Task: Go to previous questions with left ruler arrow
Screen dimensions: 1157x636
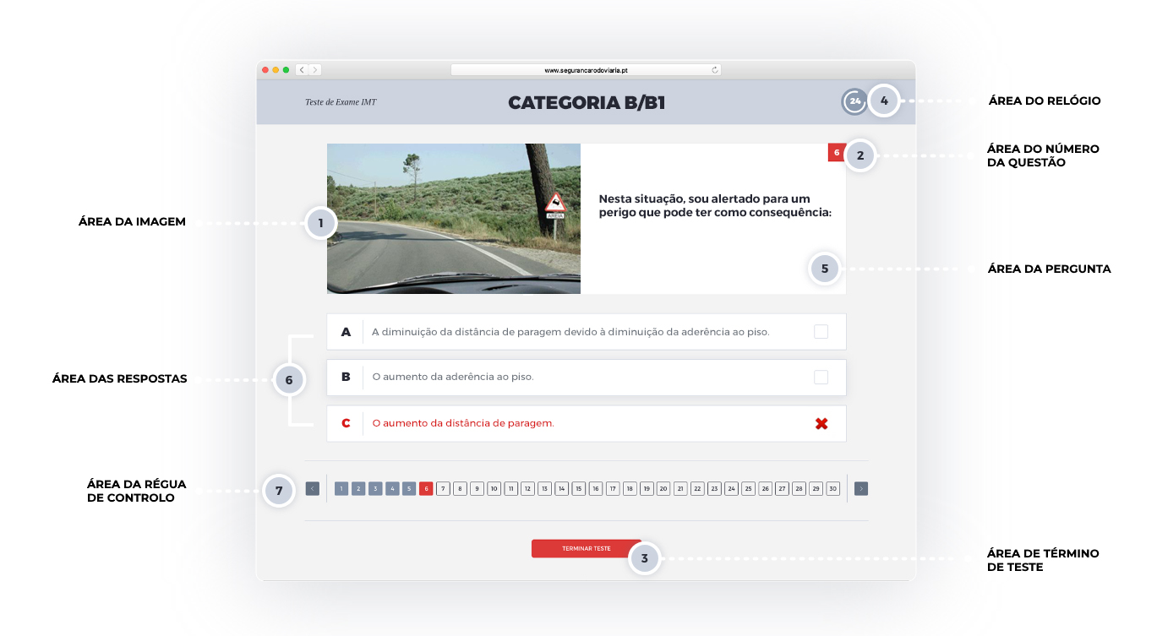Action: [x=312, y=488]
